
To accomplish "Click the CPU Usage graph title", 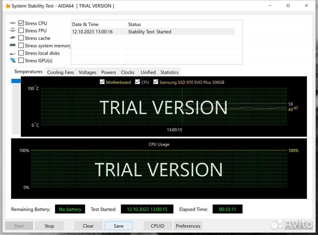I will click(x=159, y=144).
